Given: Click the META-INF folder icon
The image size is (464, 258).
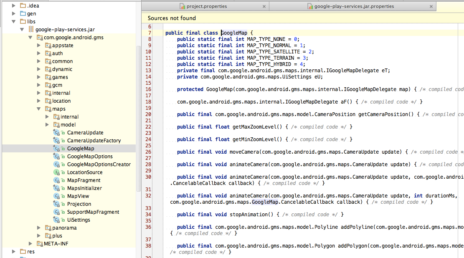Looking at the screenshot, I should (40, 244).
